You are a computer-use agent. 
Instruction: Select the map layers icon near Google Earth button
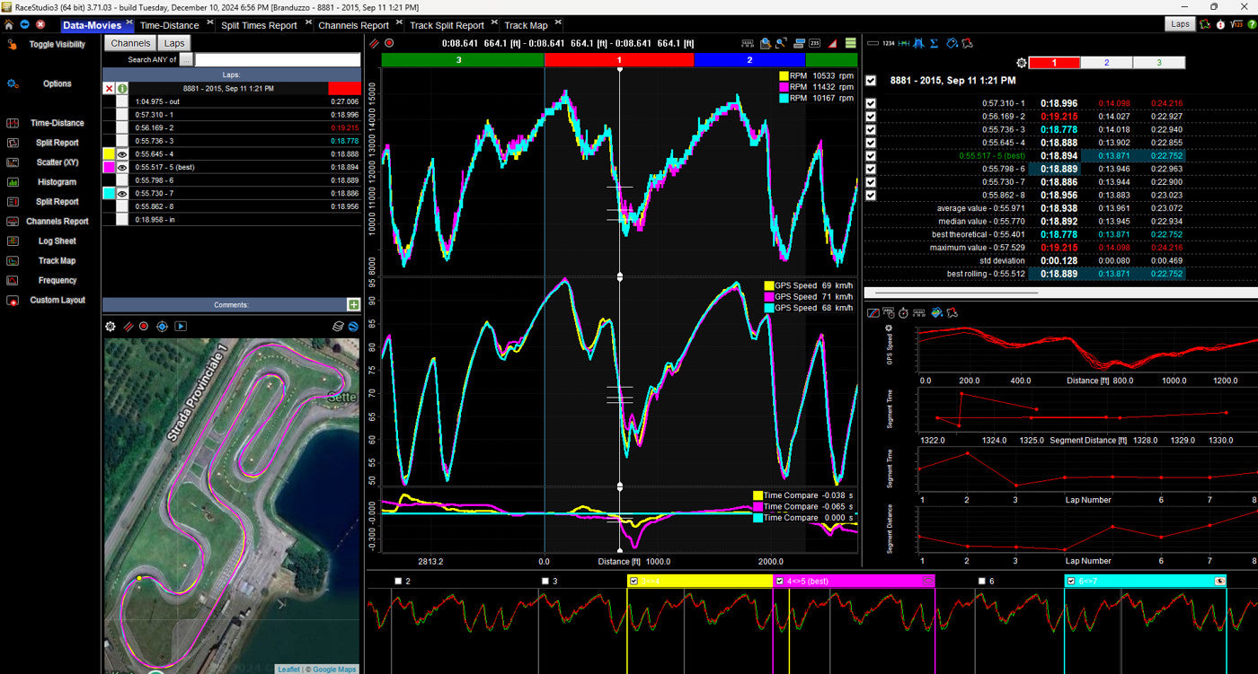[339, 326]
